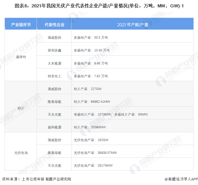
Task: Click the source note '资料来源：上市公司年报'
Action: (x=23, y=179)
